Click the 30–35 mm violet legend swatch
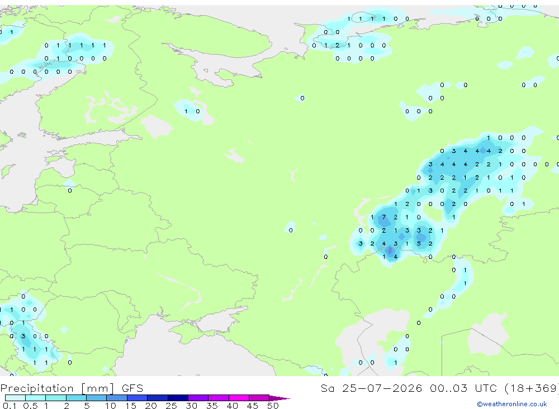 pos(198,398)
